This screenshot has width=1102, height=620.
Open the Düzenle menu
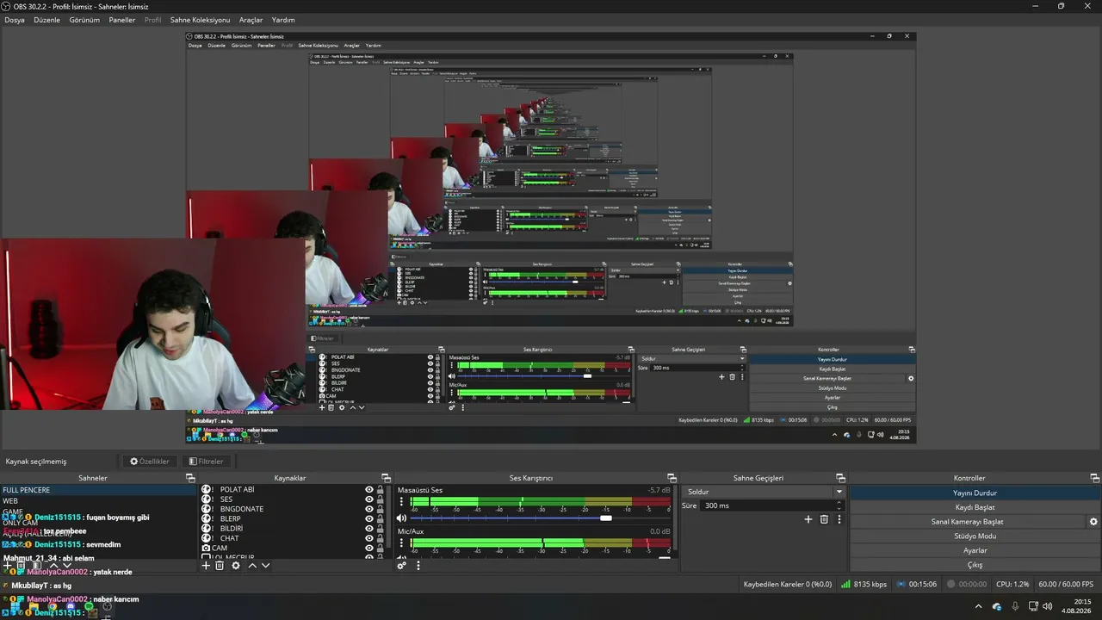(47, 20)
